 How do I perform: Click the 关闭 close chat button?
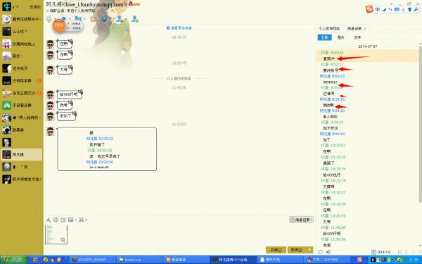click(276, 250)
